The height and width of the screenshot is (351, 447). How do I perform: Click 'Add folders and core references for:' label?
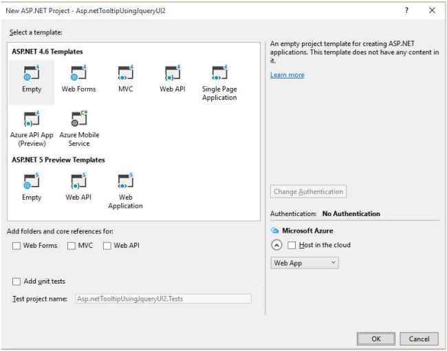pyautogui.click(x=60, y=231)
